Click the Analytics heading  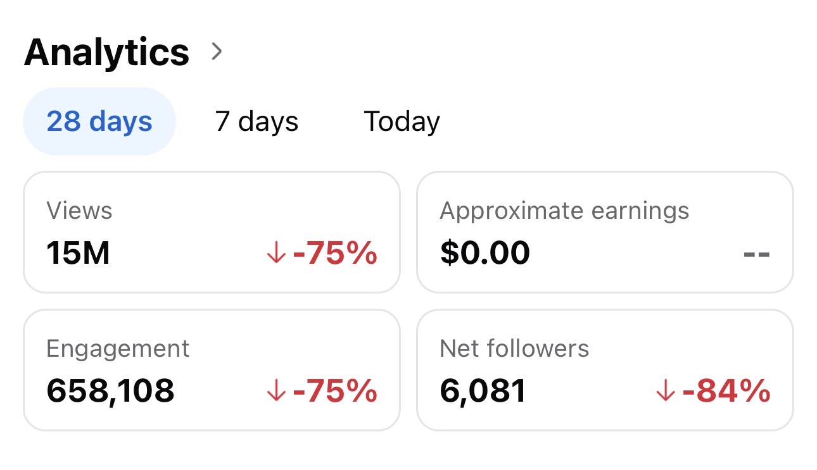click(106, 52)
